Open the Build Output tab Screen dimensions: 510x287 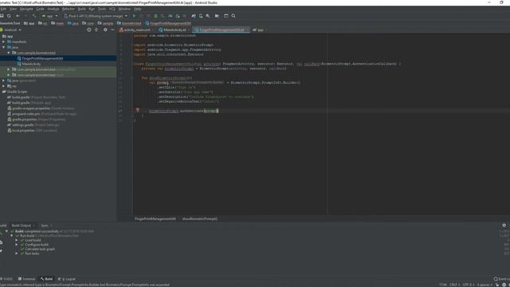[x=22, y=225]
